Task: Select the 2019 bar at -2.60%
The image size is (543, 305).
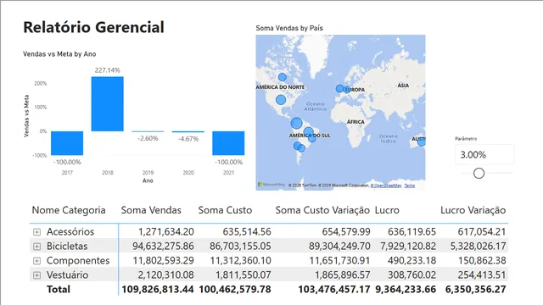Action: pyautogui.click(x=148, y=132)
